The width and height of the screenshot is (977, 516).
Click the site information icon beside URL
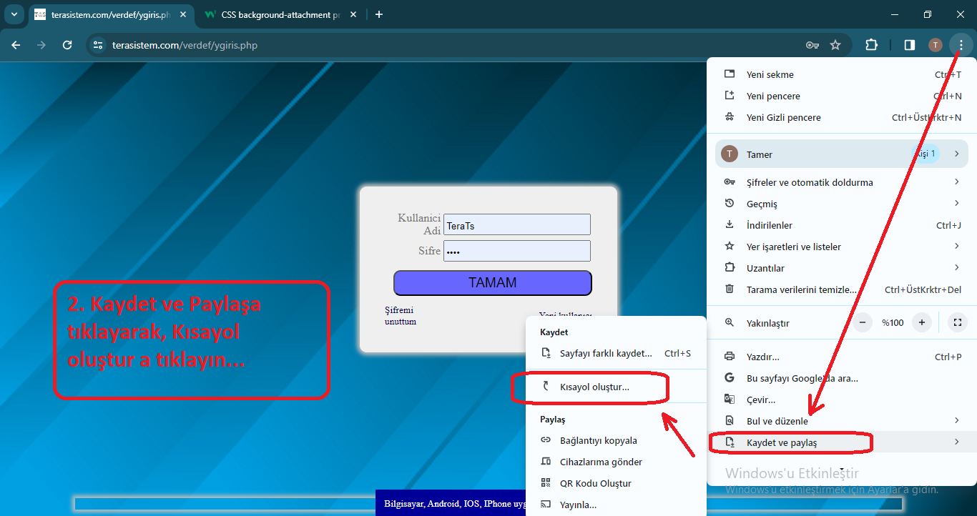tap(99, 45)
